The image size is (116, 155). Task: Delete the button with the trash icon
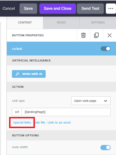[83, 35]
